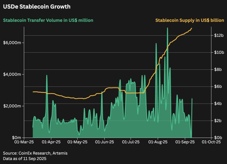Click the USDe Stablecoin Growth title

(37, 7)
